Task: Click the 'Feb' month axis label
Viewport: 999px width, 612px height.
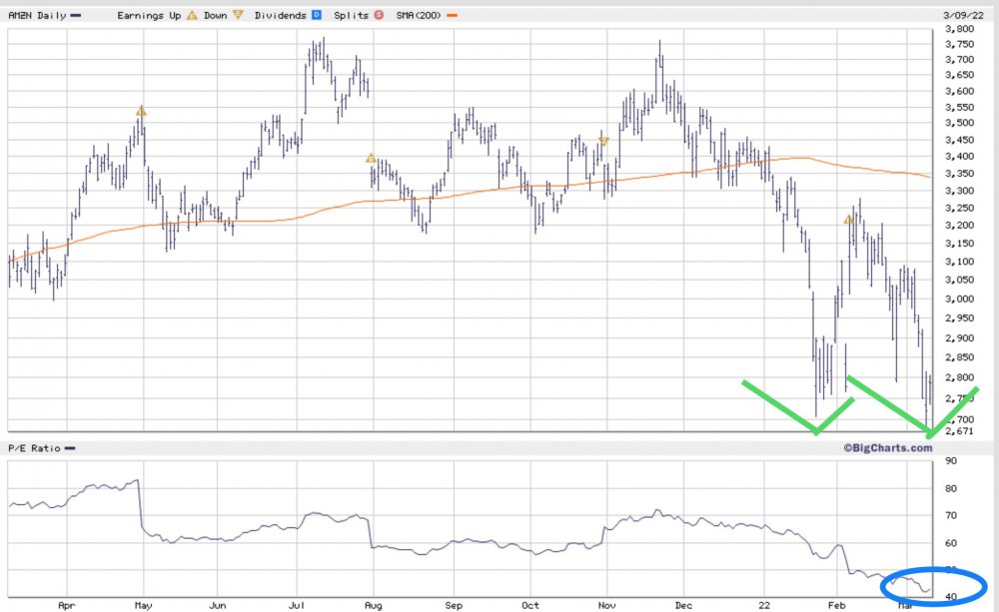Action: coord(836,605)
